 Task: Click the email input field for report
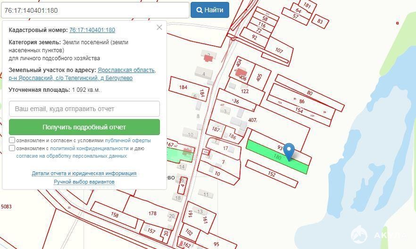pos(84,109)
